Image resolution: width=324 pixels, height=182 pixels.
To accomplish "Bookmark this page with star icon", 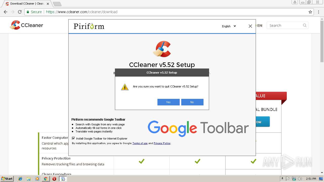I will click(310, 12).
